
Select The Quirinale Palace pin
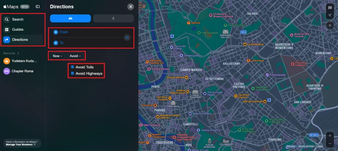pos(205,93)
